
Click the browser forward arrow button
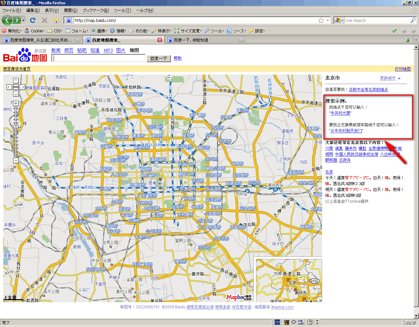(17, 20)
